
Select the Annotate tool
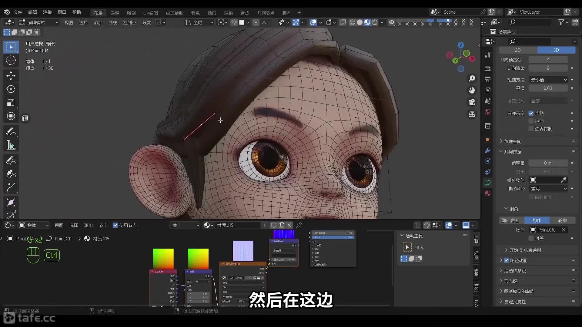[x=11, y=131]
